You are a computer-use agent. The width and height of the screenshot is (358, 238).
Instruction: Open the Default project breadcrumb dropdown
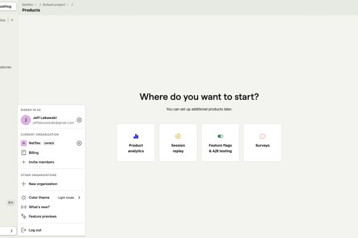point(55,5)
